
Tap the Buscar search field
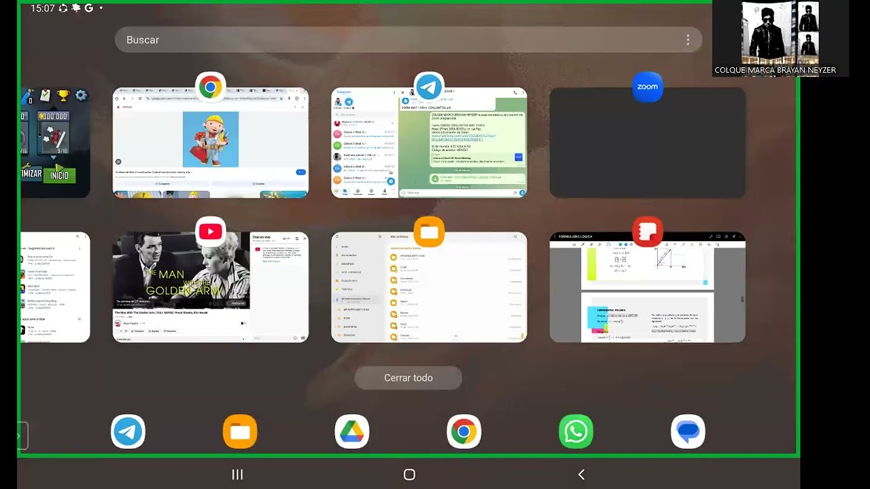tap(408, 40)
